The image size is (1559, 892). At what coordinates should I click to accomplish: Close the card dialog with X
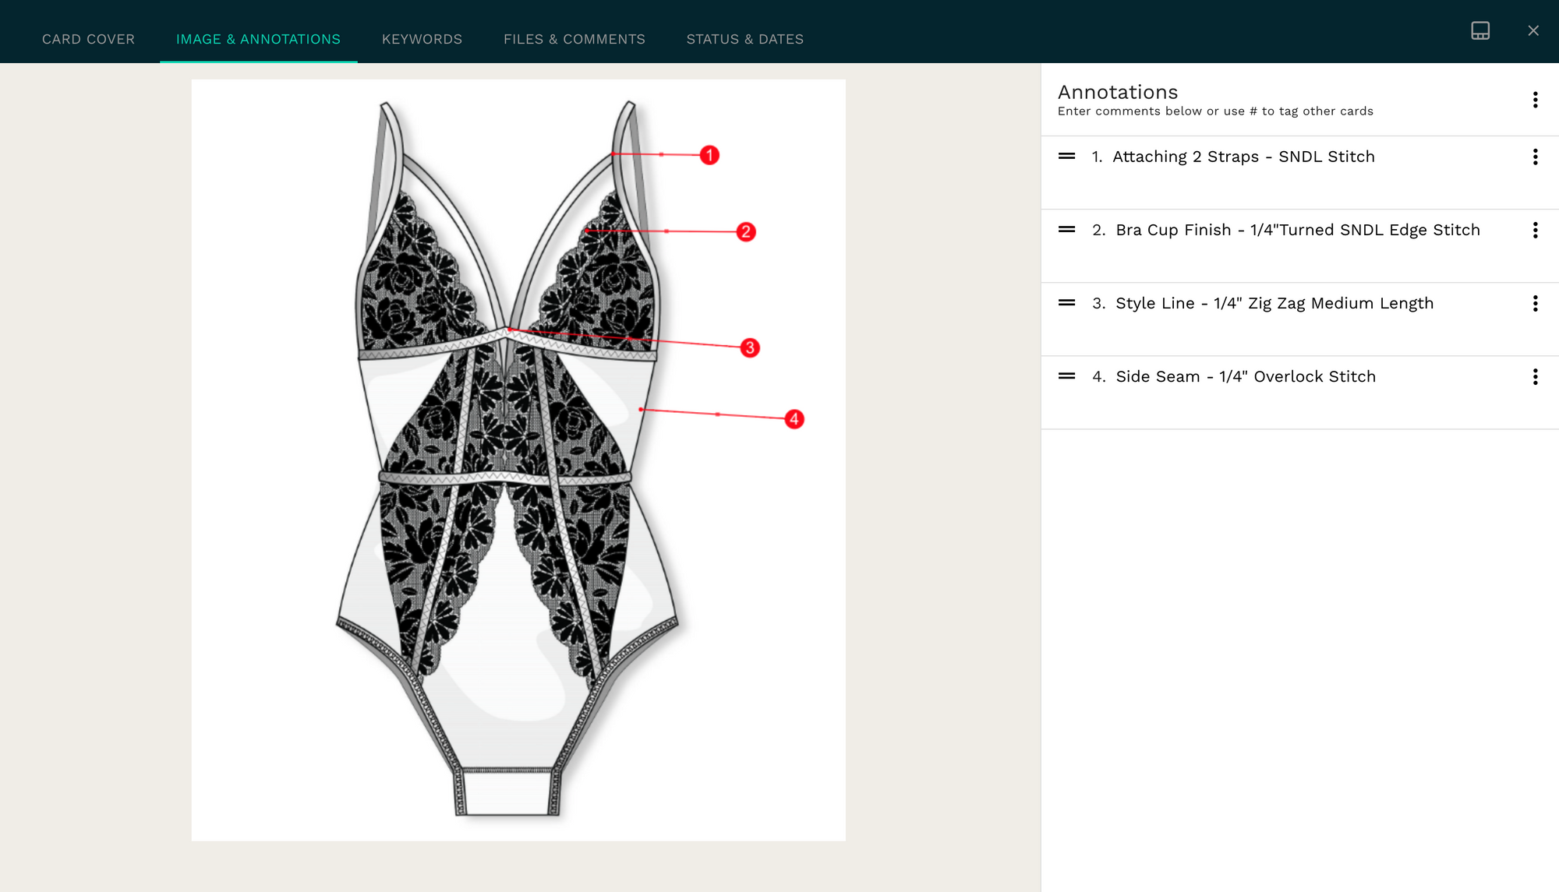(x=1533, y=30)
